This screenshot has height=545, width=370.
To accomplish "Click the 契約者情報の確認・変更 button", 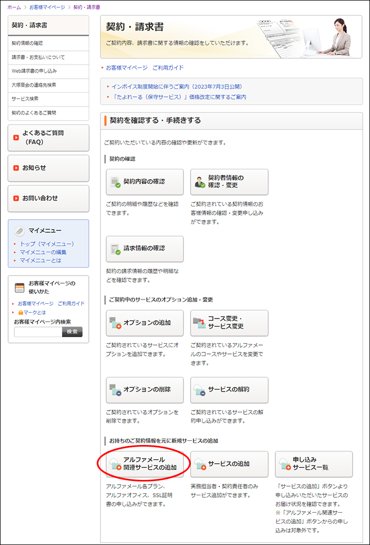I will click(229, 182).
